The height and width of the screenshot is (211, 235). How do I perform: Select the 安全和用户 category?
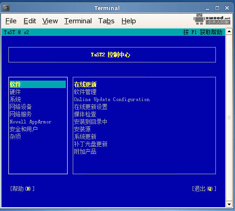pos(23,129)
